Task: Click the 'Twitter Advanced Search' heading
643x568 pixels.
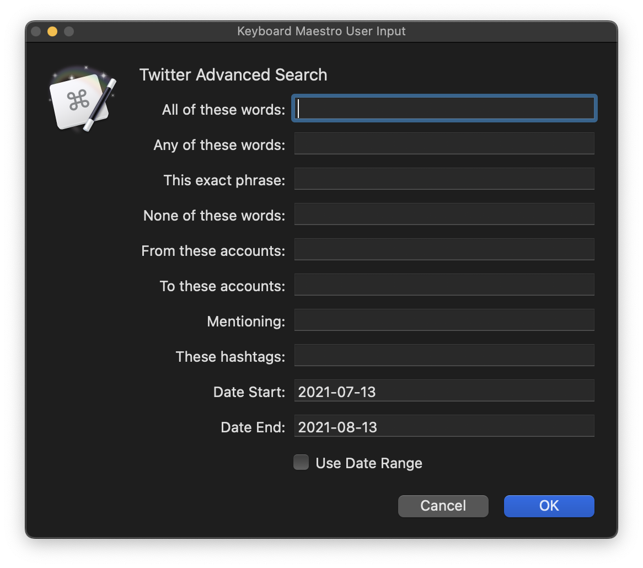Action: pyautogui.click(x=233, y=75)
